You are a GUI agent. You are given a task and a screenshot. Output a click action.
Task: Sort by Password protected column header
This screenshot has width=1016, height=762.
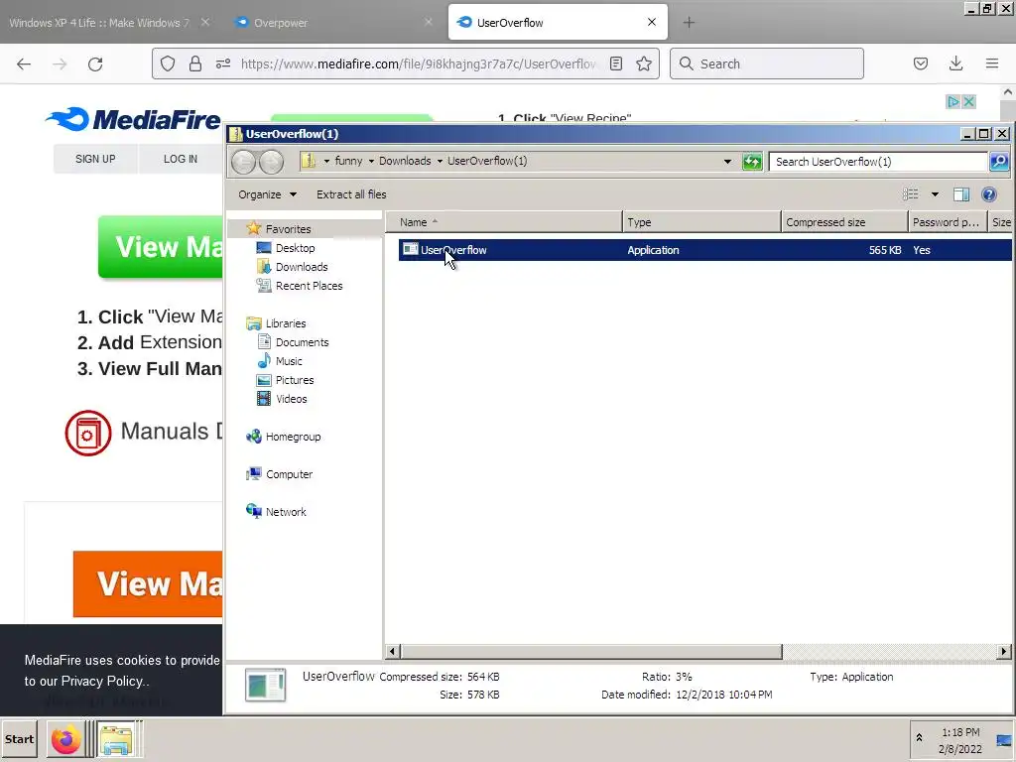(x=948, y=222)
